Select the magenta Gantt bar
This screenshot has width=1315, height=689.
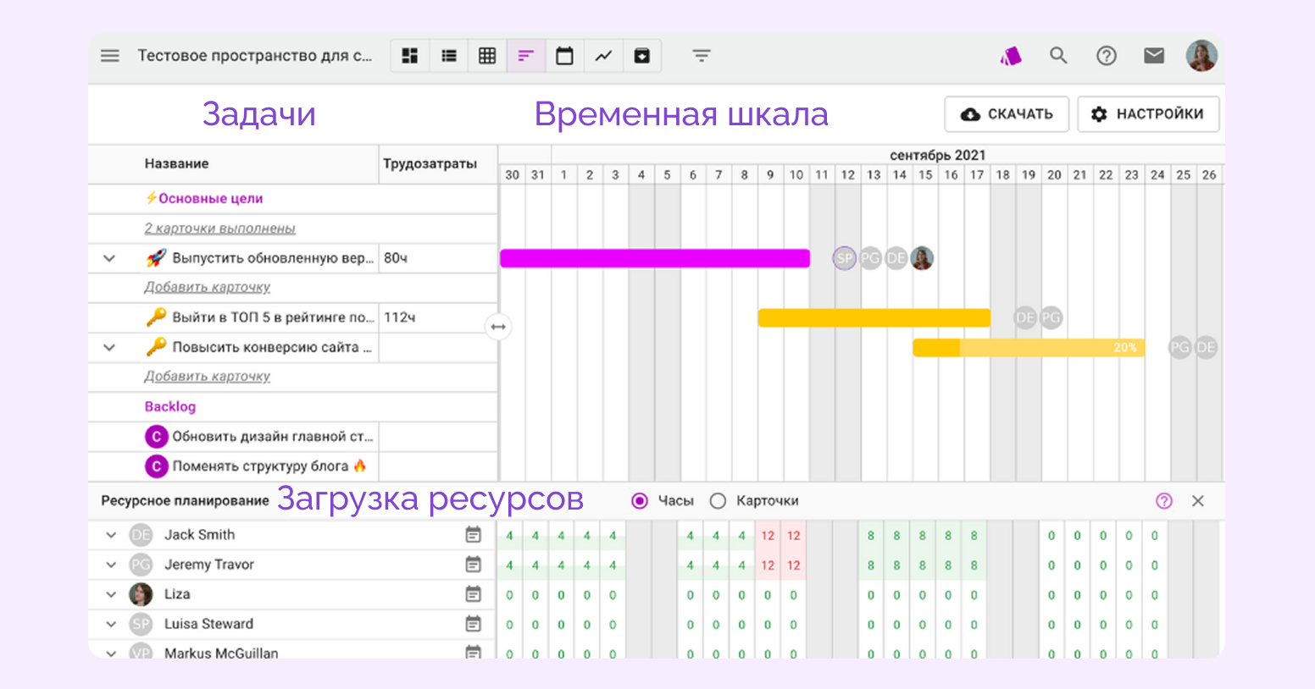coord(655,258)
